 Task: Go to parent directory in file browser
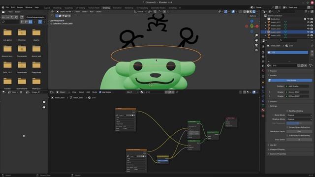12,17
